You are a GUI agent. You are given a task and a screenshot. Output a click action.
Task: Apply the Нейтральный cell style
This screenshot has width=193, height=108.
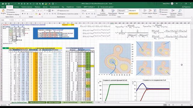pyautogui.click(x=133, y=13)
